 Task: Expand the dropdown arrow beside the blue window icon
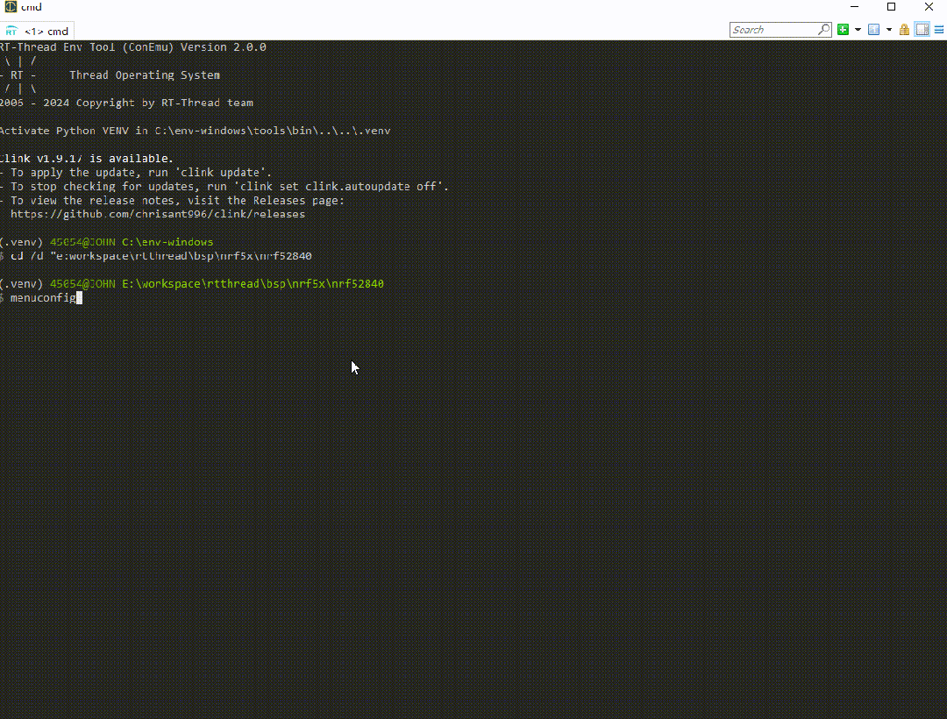[887, 29]
